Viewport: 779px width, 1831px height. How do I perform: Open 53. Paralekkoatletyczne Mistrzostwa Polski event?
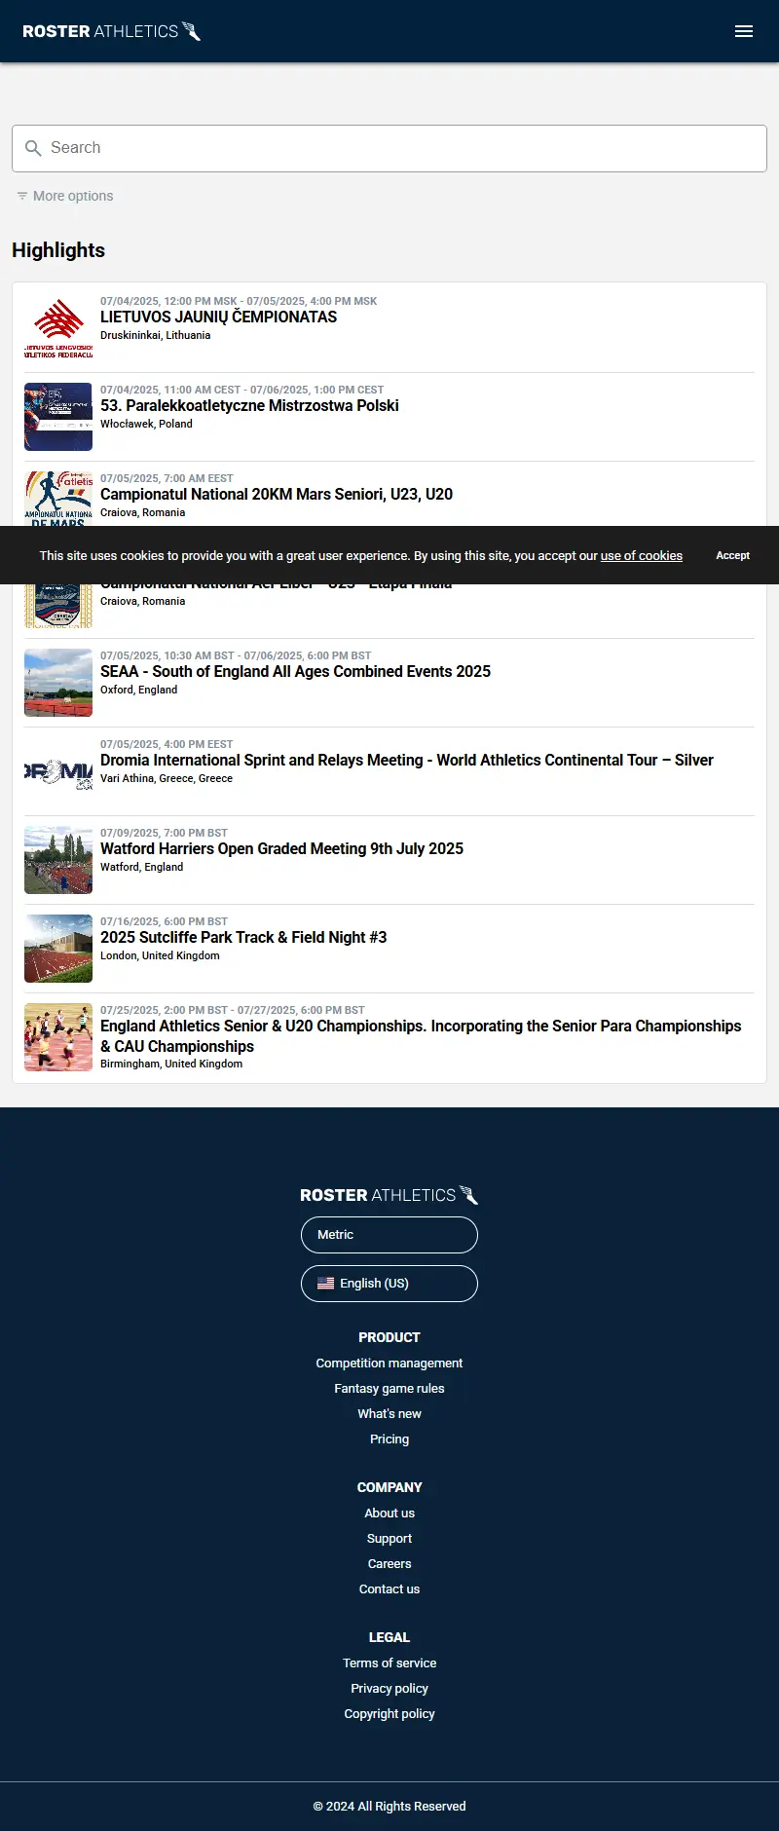(x=249, y=406)
